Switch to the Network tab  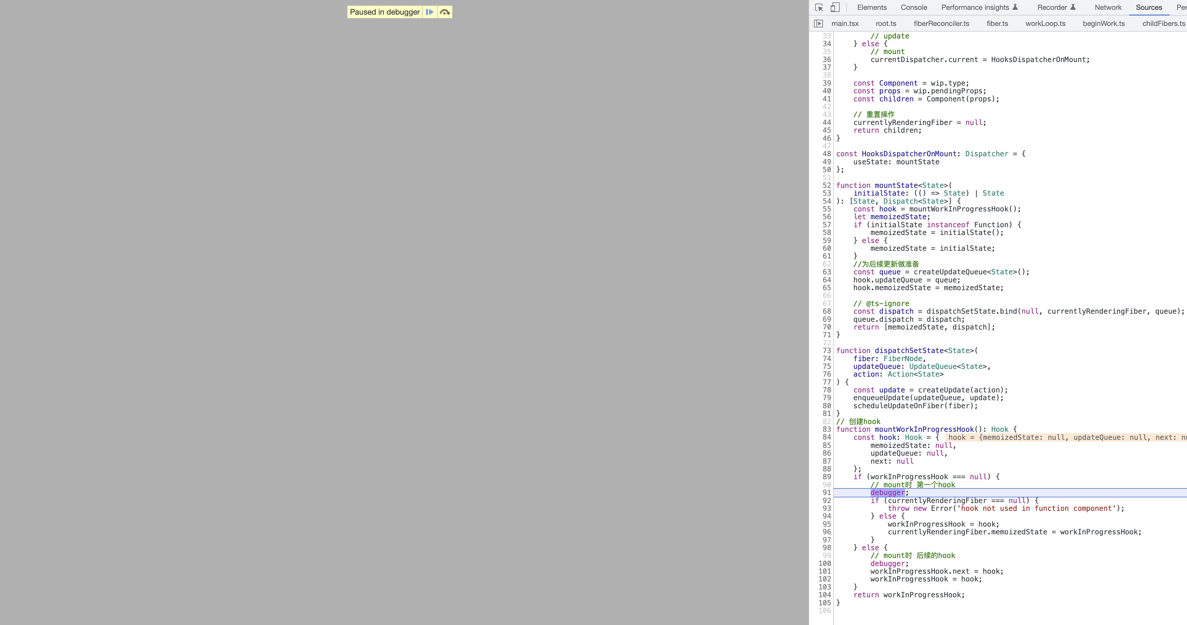coord(1108,7)
